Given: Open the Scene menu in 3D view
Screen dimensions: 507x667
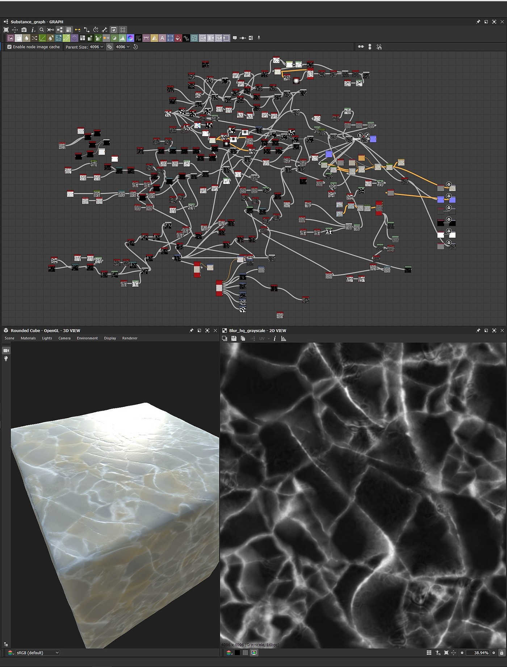Looking at the screenshot, I should (x=9, y=338).
